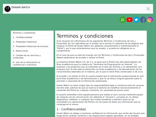Open the Instagram social icon
Screen dimensions: 156x117
pos(150,20)
